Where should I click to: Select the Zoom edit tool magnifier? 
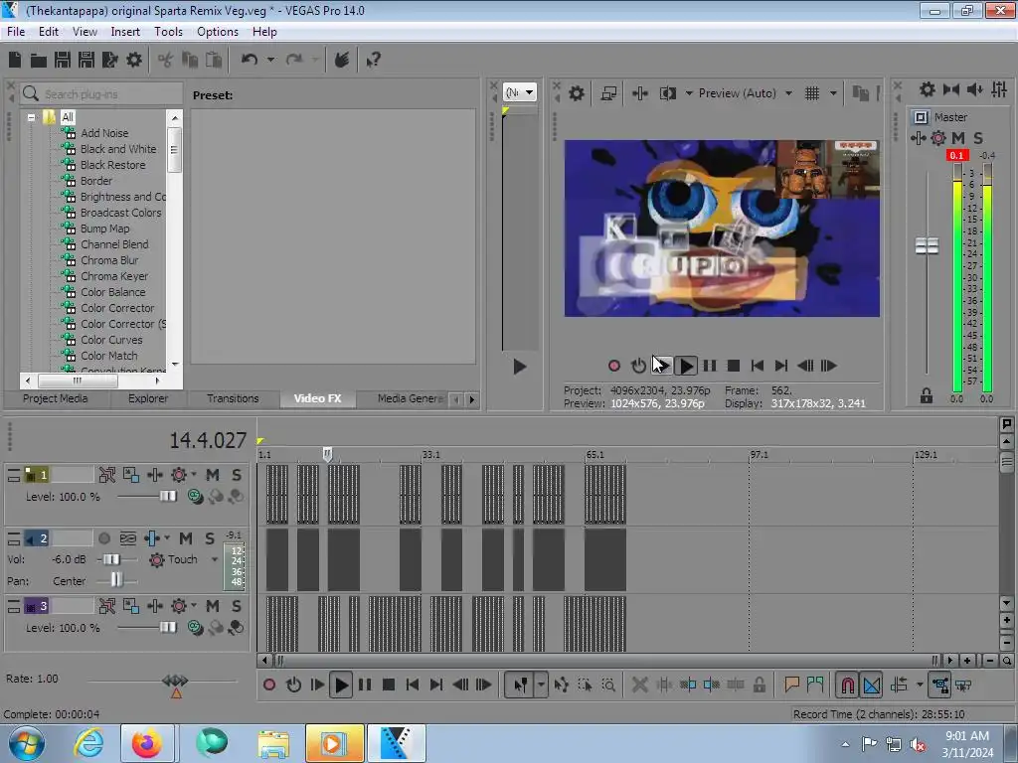coord(608,685)
